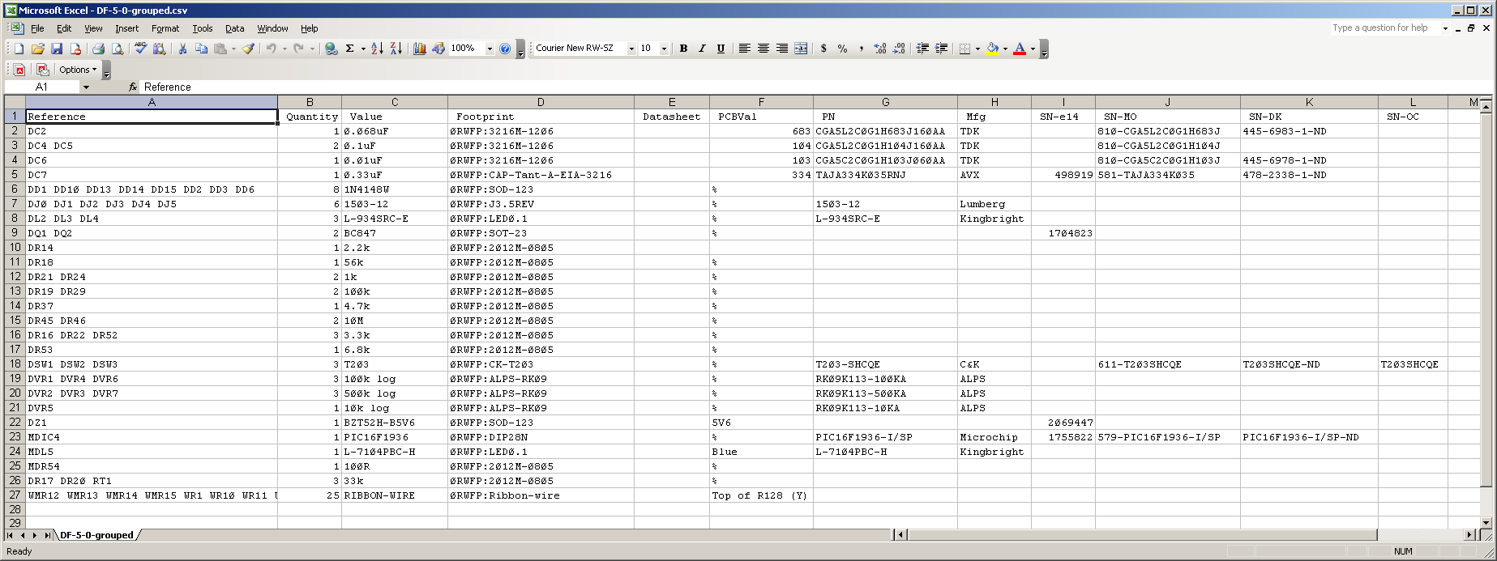The image size is (1497, 561).
Task: Click the Undo arrow icon
Action: point(272,49)
